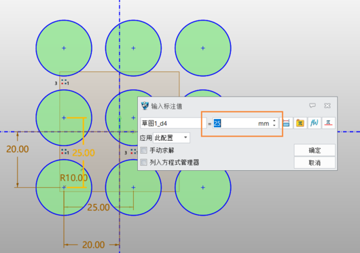Open the f(x) function editor icon
Viewport: 360px width, 253px height.
coord(314,123)
